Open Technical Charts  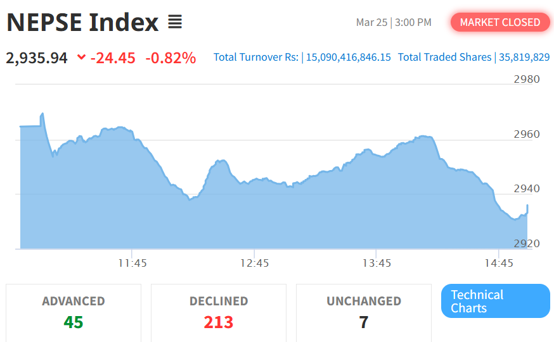[x=495, y=301]
